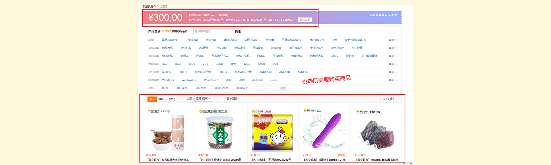Filter by brand 惠普(hp)

pyautogui.click(x=211, y=40)
